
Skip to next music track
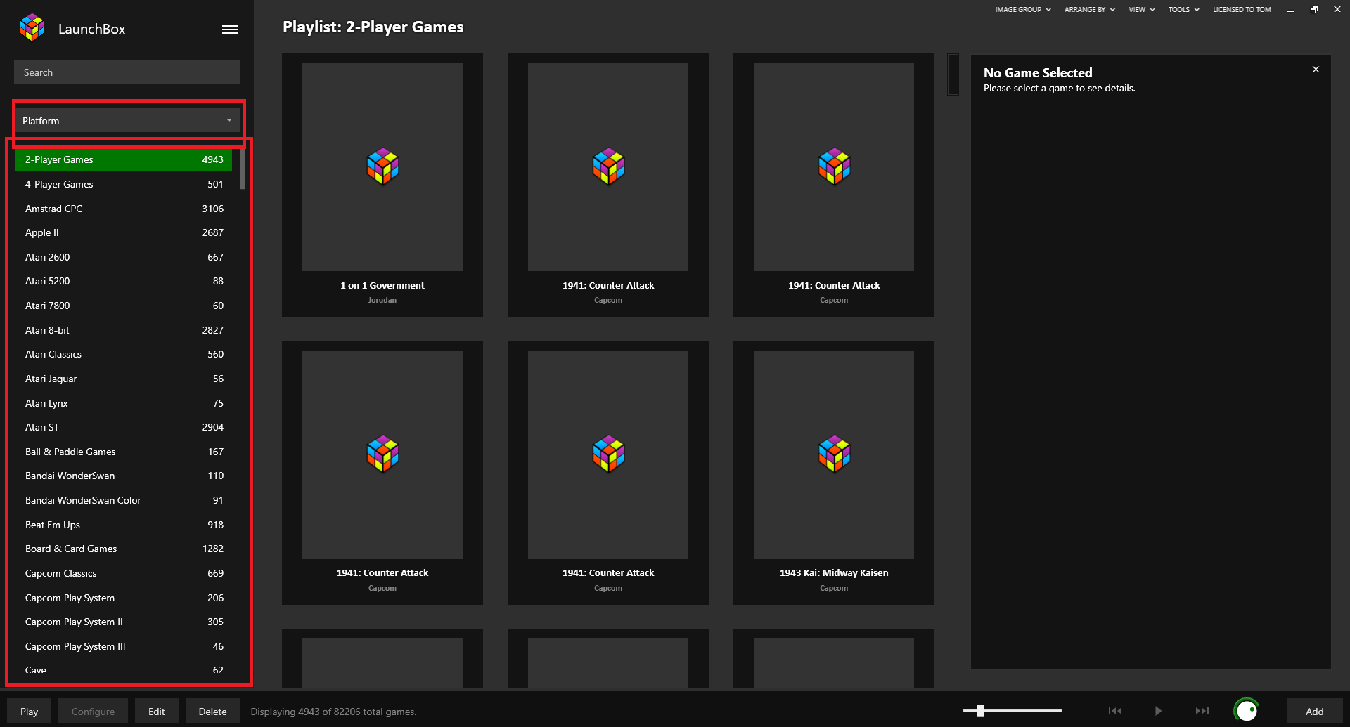click(x=1202, y=711)
